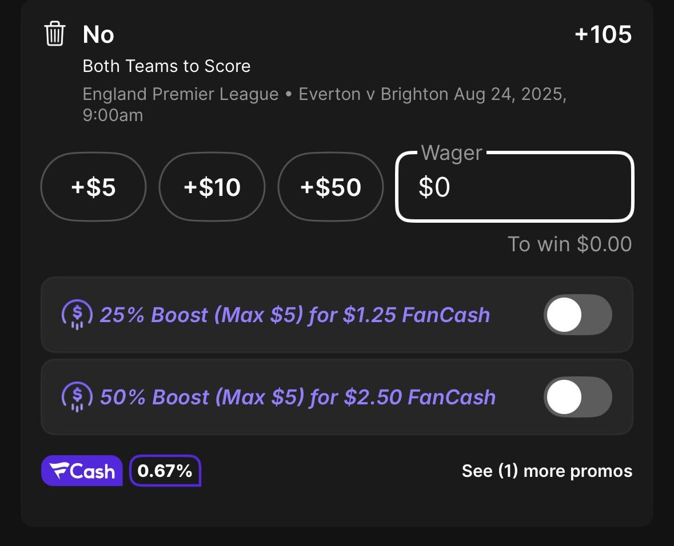
Task: Click the To win $0.00 payout text
Action: pyautogui.click(x=569, y=244)
